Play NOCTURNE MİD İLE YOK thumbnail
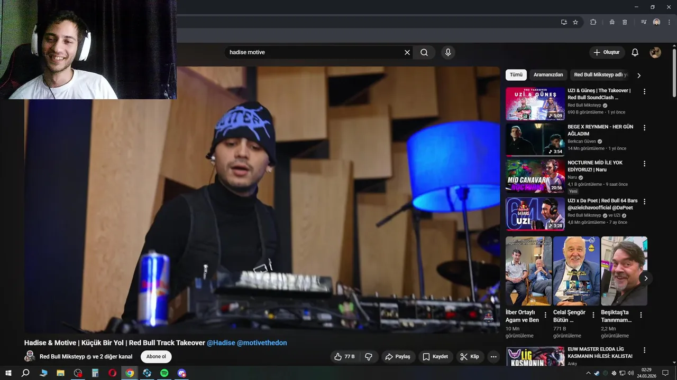 click(535, 176)
